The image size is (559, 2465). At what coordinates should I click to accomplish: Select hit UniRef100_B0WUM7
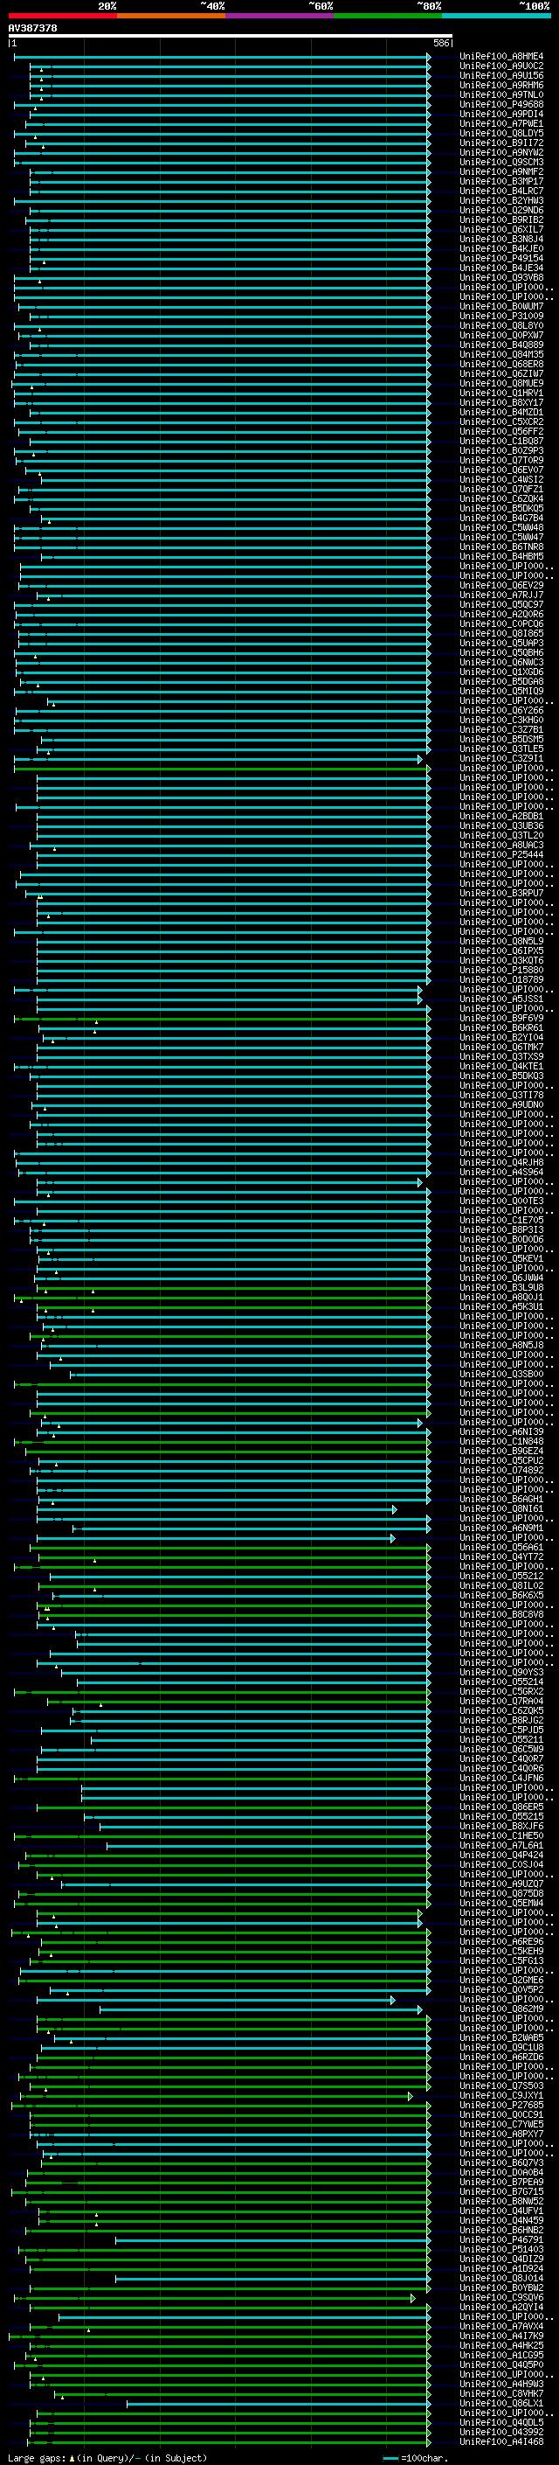501,306
